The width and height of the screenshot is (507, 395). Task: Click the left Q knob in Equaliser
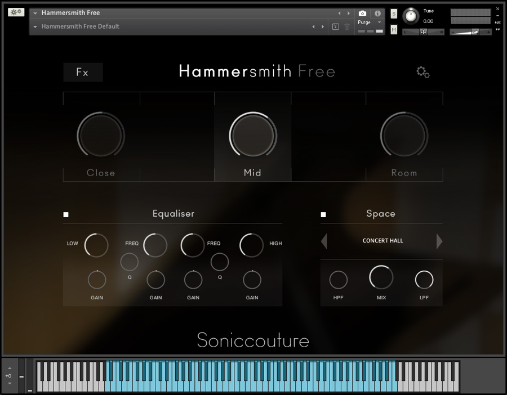[130, 262]
